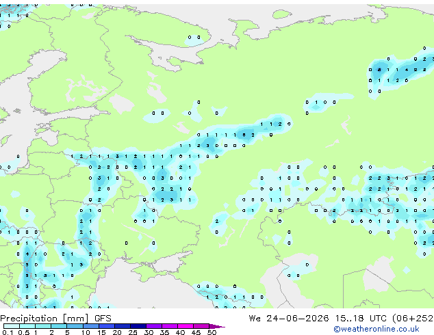Click the legend label '10'
The image size is (434, 335).
click(86, 332)
